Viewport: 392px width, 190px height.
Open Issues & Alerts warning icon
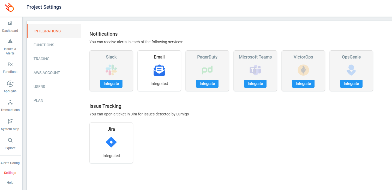coord(10,41)
